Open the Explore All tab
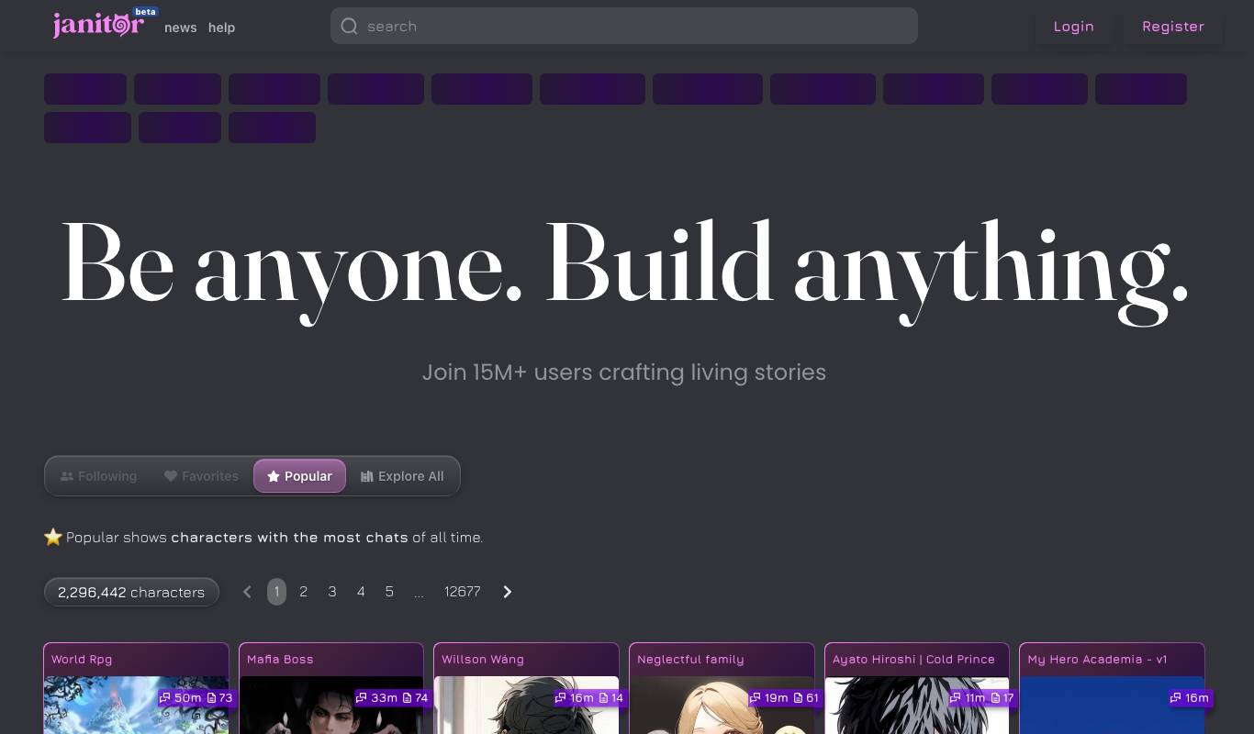The image size is (1254, 734). (402, 476)
